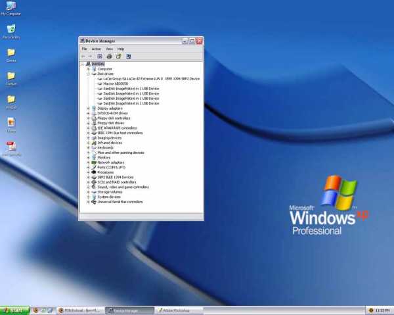394x315 pixels.
Task: Click the Sound, video and game controllers icon
Action: [x=94, y=187]
